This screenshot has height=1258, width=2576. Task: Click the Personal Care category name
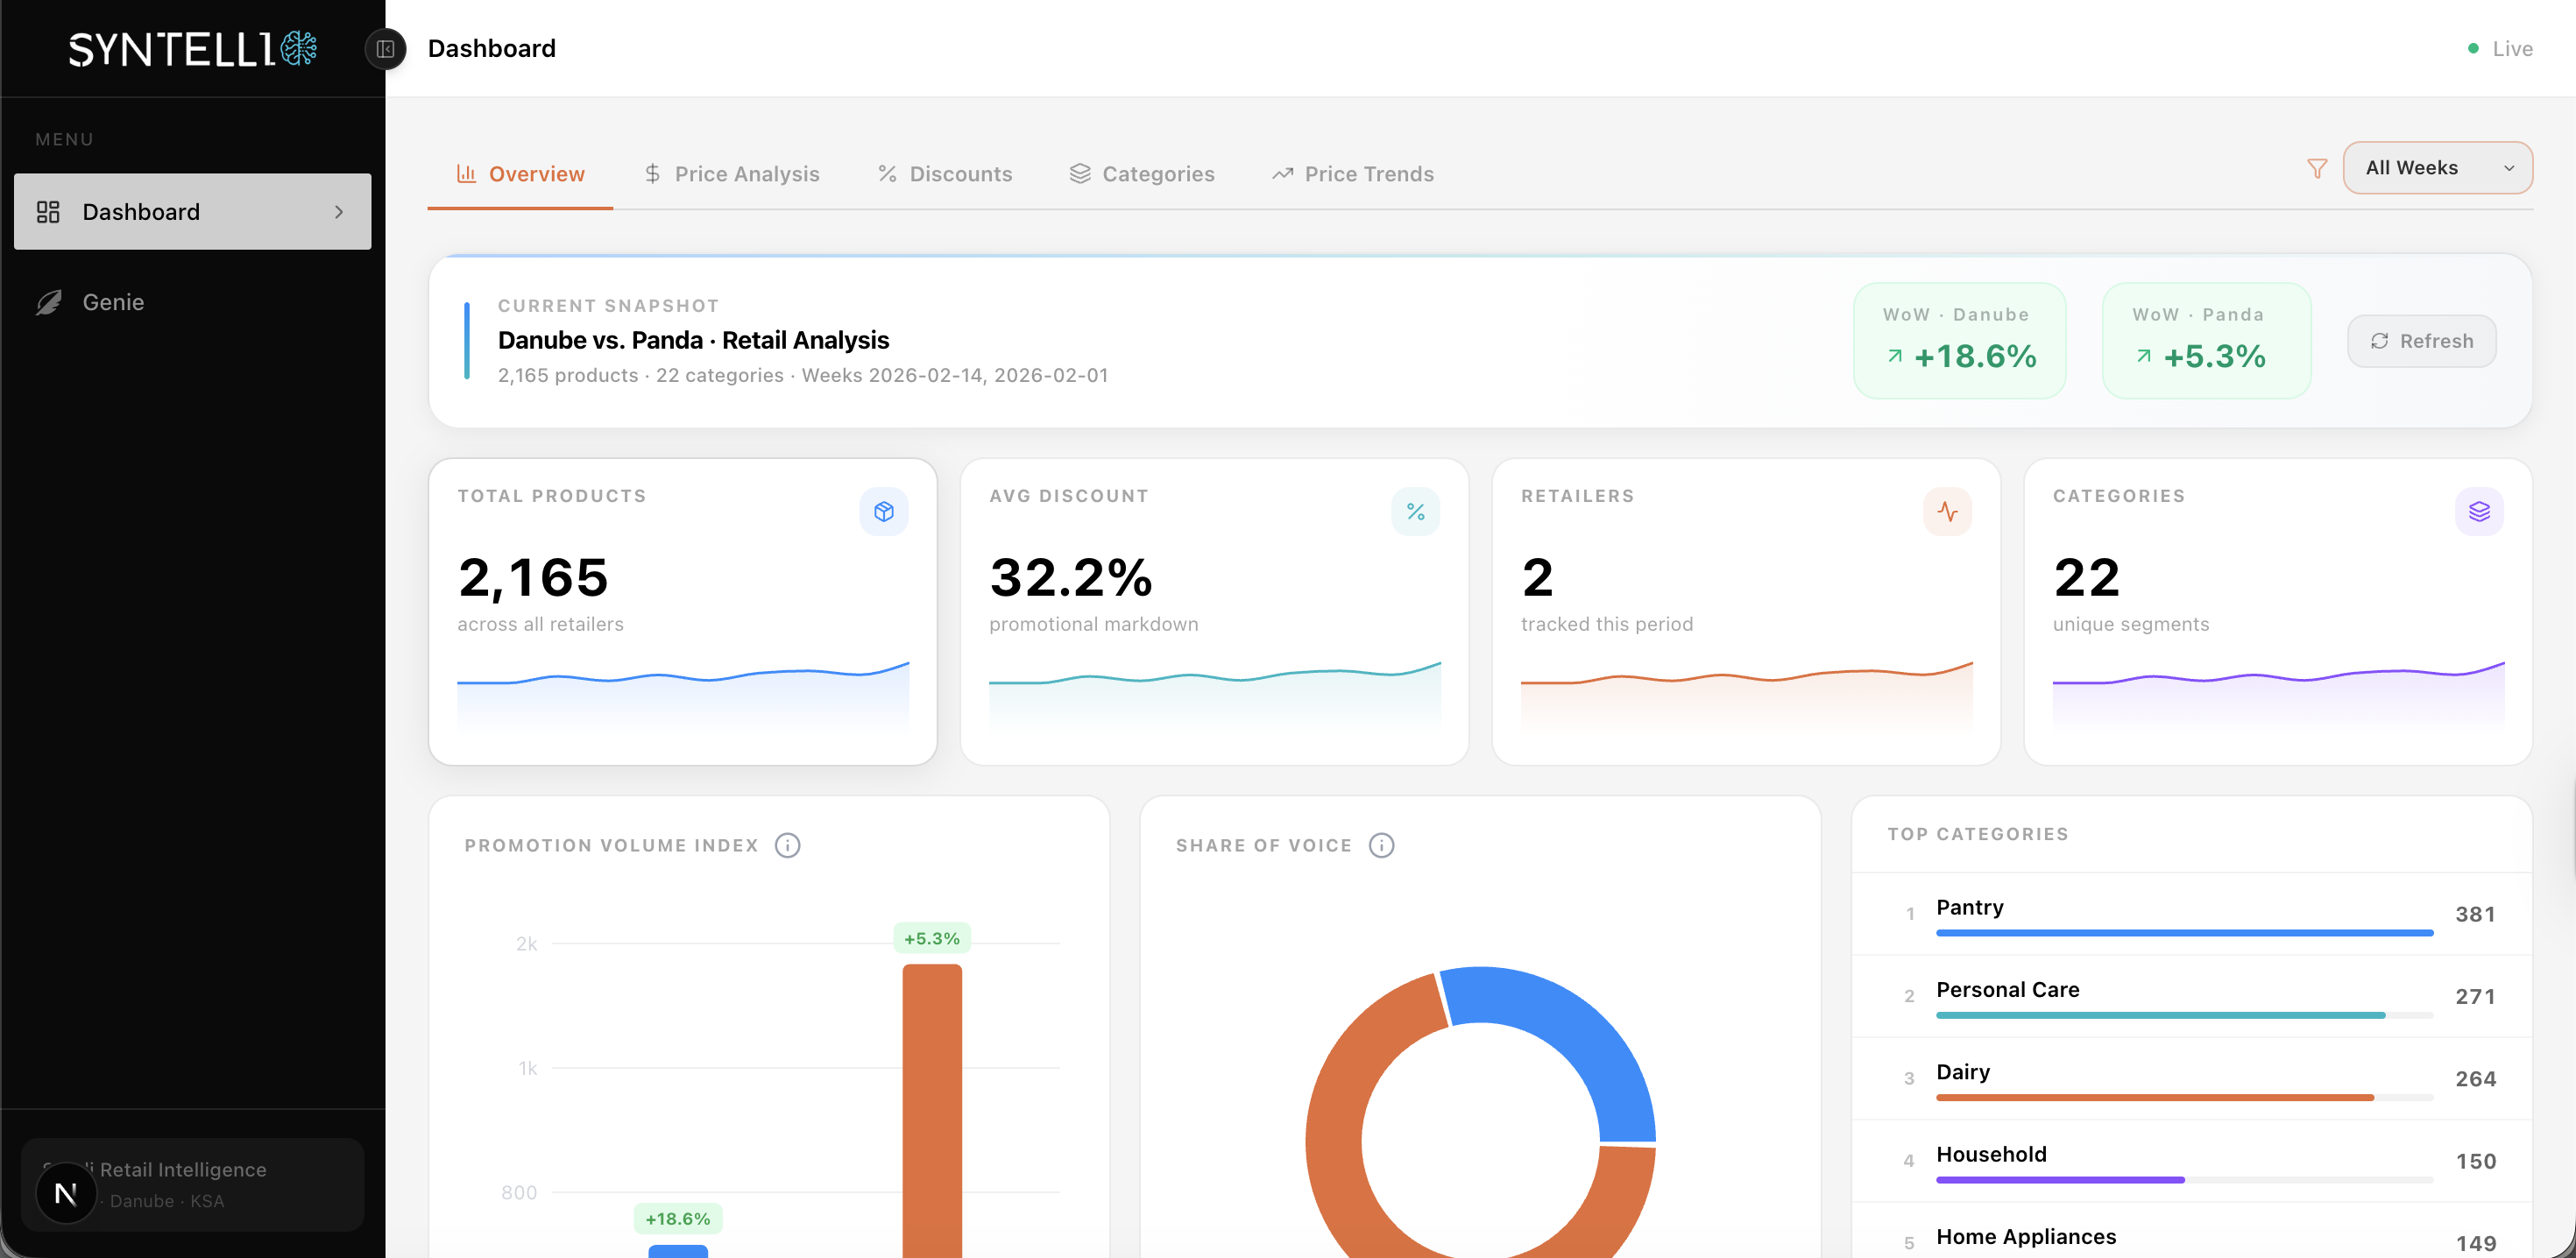[x=2008, y=989]
